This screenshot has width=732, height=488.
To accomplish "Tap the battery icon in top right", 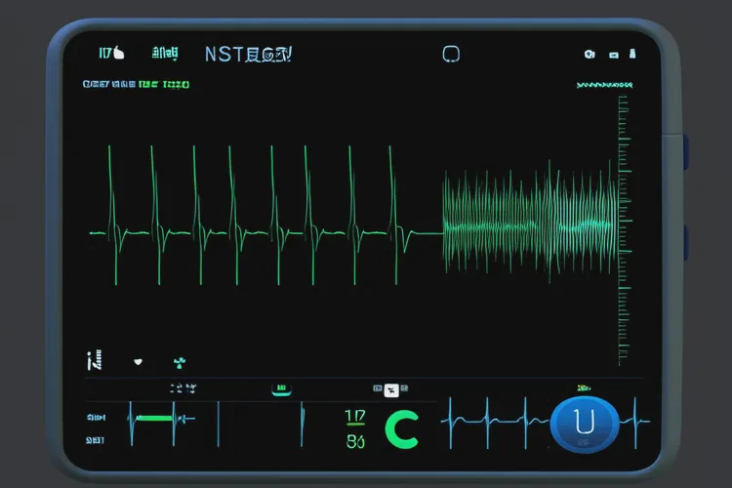I will click(634, 55).
